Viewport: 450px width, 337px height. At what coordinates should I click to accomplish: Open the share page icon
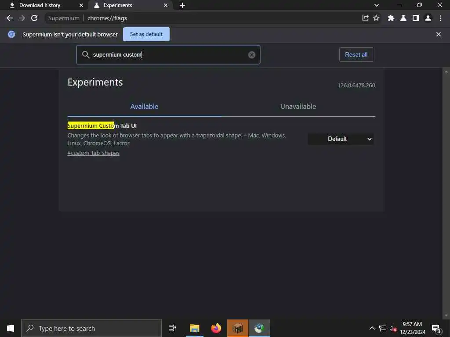click(365, 18)
